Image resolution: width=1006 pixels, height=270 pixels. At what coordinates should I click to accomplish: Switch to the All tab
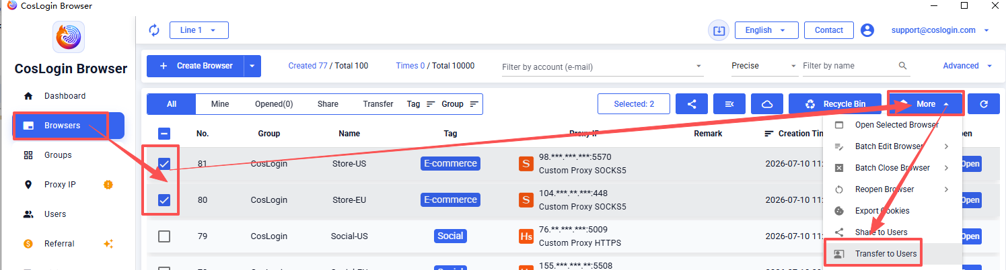(x=172, y=104)
